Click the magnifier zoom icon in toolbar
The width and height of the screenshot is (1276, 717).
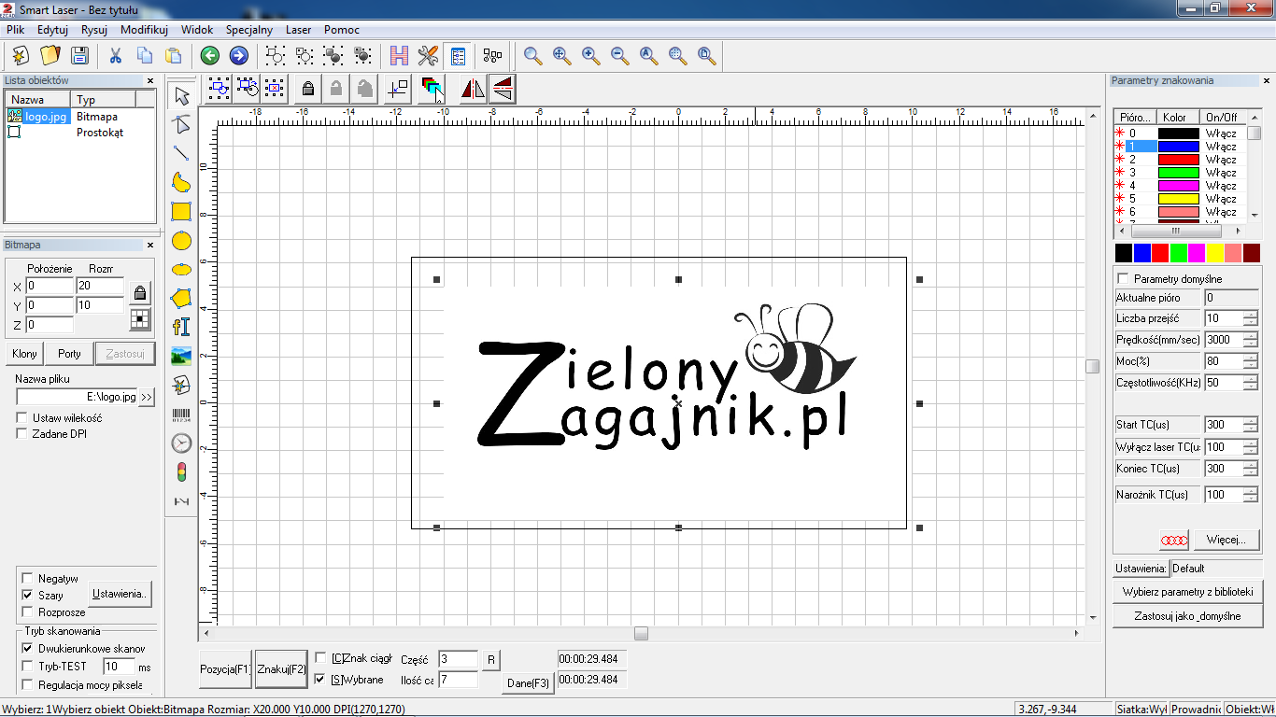[x=532, y=55]
